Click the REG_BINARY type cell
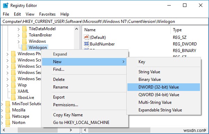The image size is (209, 134). pos(184,50)
